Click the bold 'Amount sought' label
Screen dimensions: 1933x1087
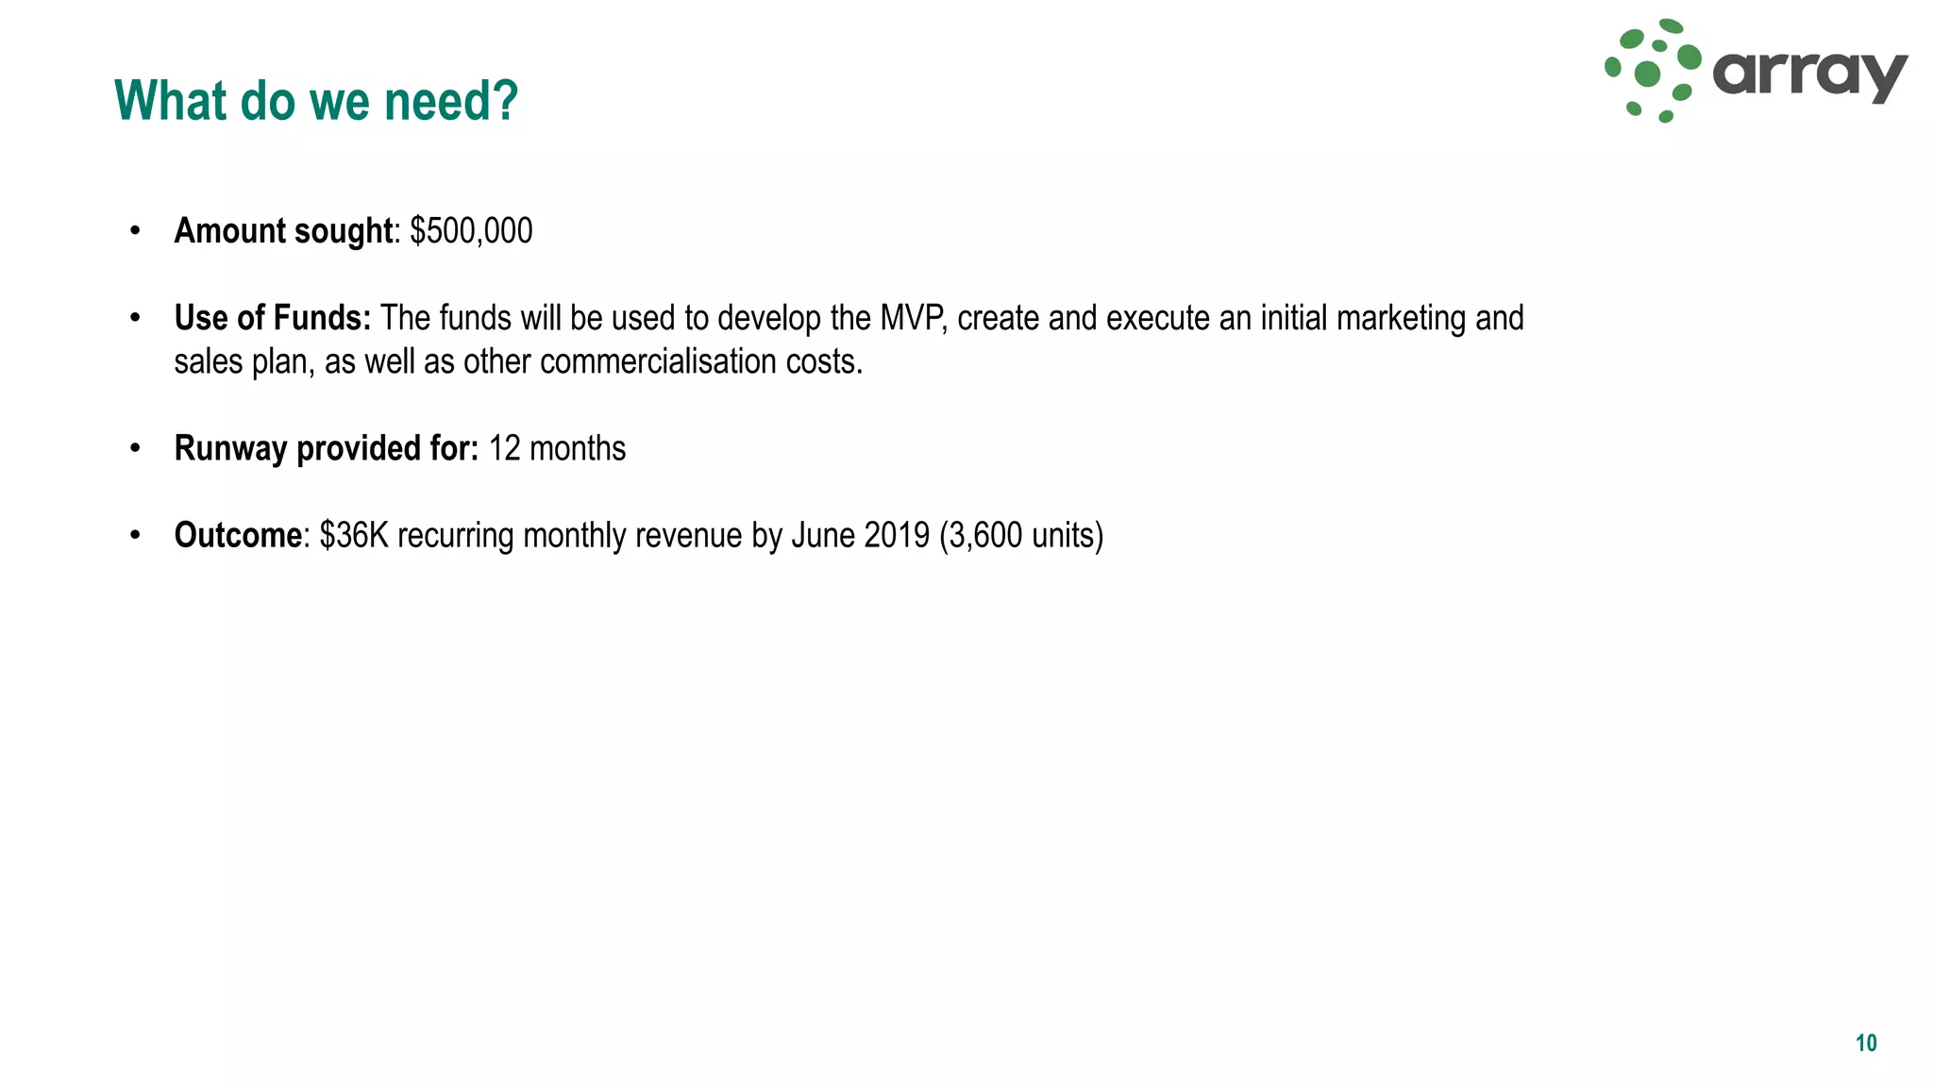pos(283,231)
